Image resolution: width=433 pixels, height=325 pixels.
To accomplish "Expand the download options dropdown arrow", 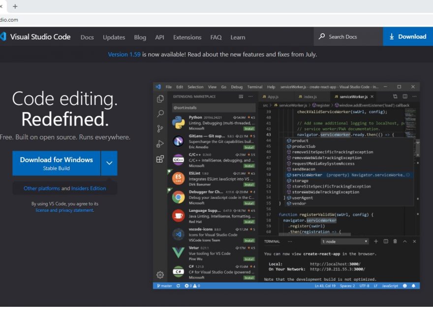I will 109,163.
